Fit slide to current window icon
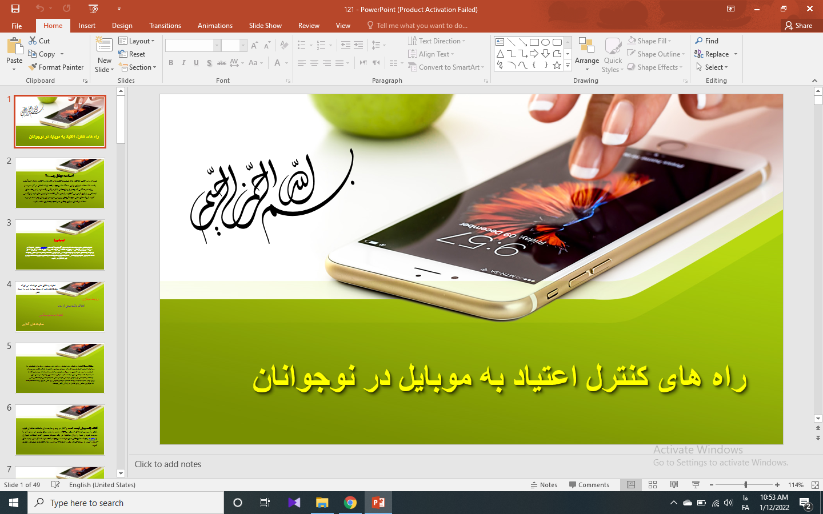This screenshot has height=514, width=823. coord(815,485)
